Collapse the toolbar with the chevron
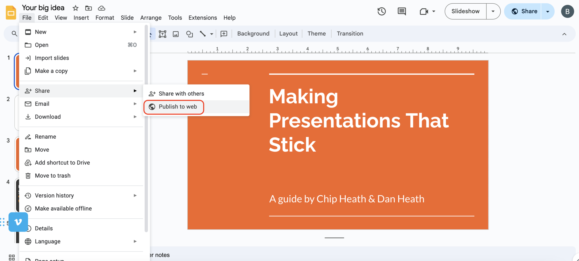The width and height of the screenshot is (579, 261). tap(564, 34)
